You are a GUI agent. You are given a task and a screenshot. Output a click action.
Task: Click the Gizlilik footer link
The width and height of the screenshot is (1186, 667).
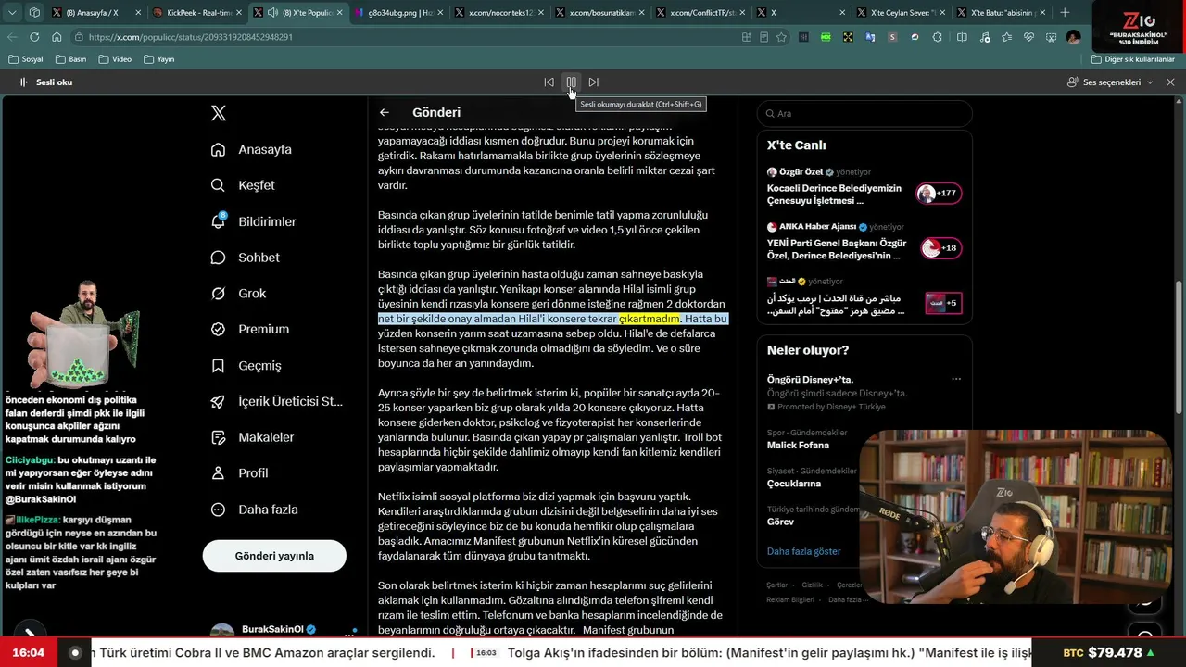click(x=812, y=585)
